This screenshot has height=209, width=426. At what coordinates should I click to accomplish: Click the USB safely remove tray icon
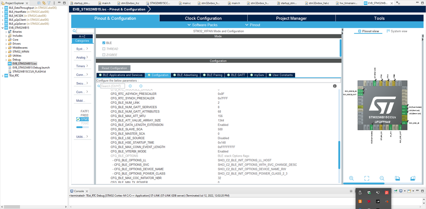coord(360,192)
